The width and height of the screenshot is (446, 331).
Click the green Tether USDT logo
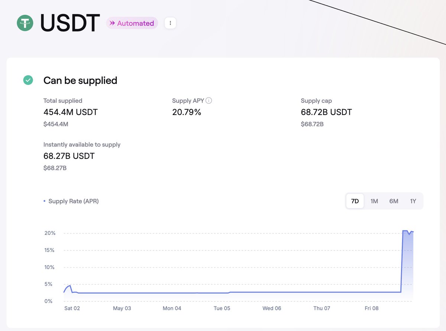click(25, 23)
